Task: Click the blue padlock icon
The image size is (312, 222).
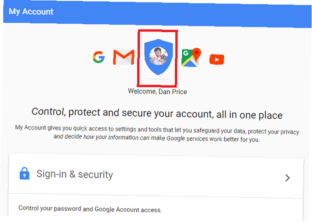Action: click(x=24, y=173)
